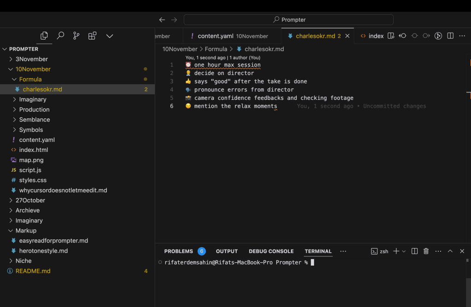Open the Search view icon
The image size is (471, 307).
pyautogui.click(x=60, y=36)
